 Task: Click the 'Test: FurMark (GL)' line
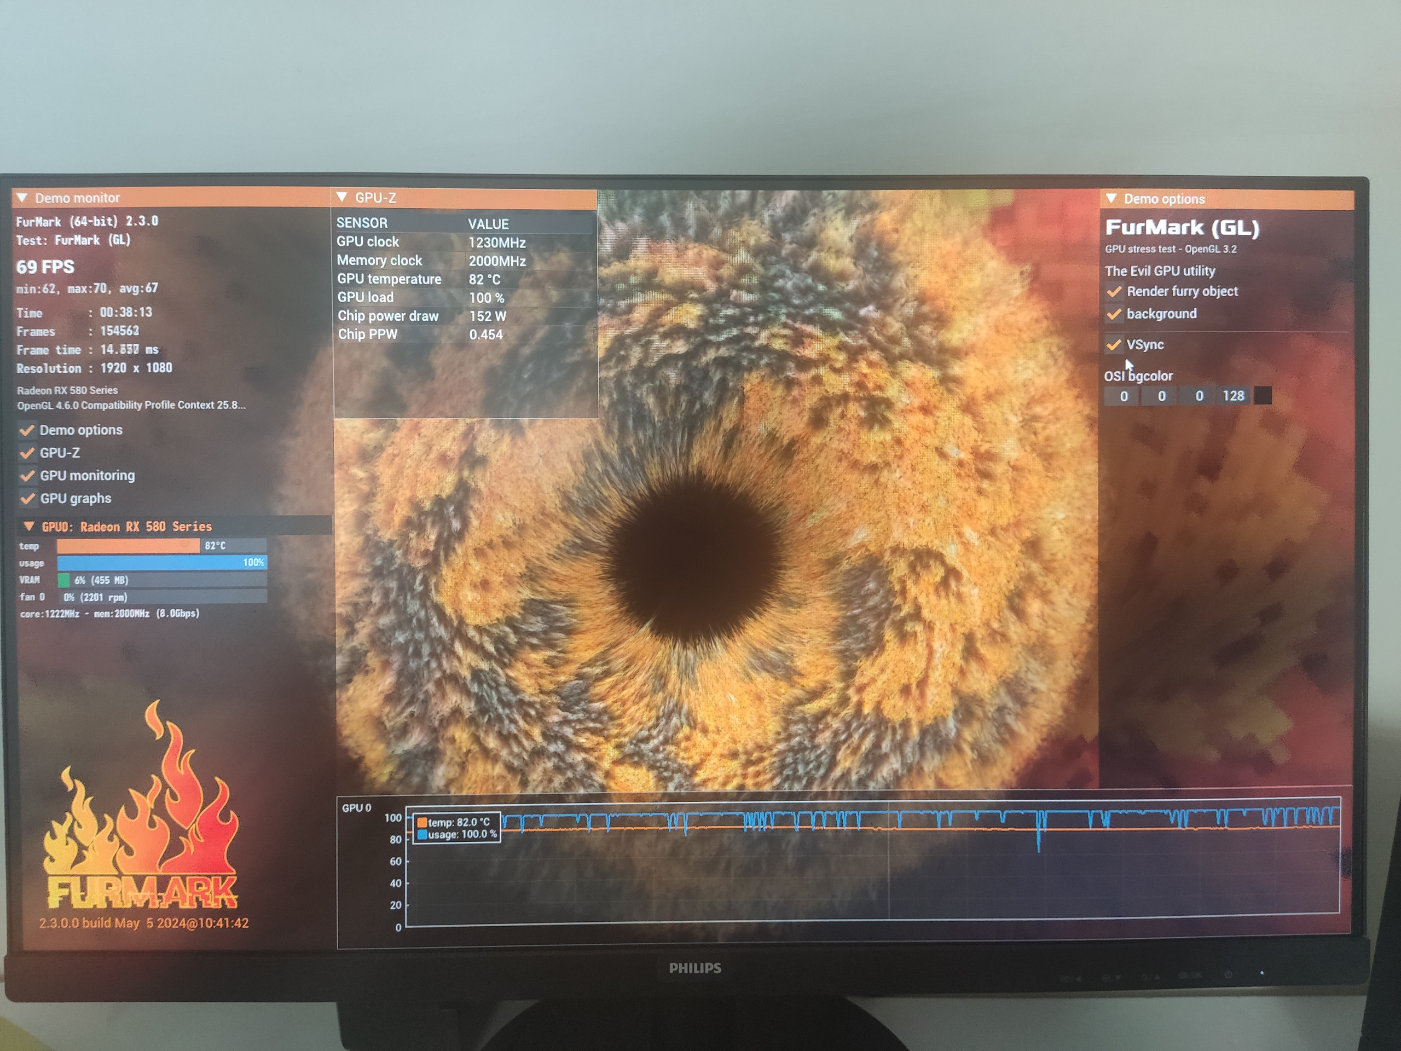point(73,240)
